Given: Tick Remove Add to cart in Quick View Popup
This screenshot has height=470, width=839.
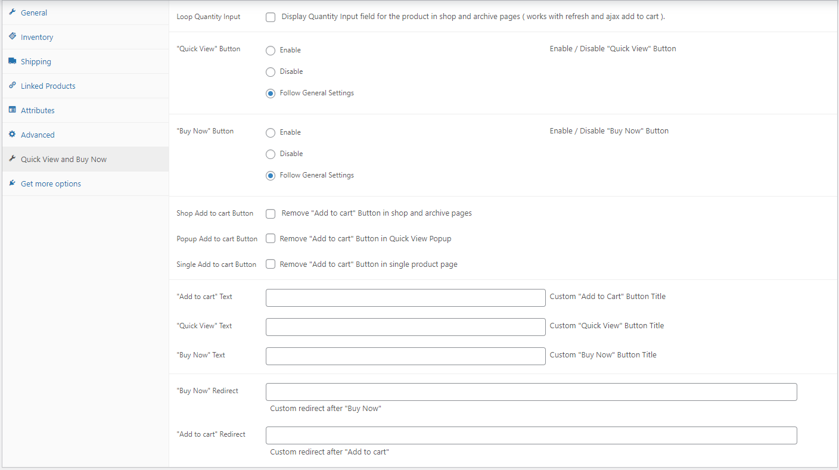Looking at the screenshot, I should click(271, 238).
